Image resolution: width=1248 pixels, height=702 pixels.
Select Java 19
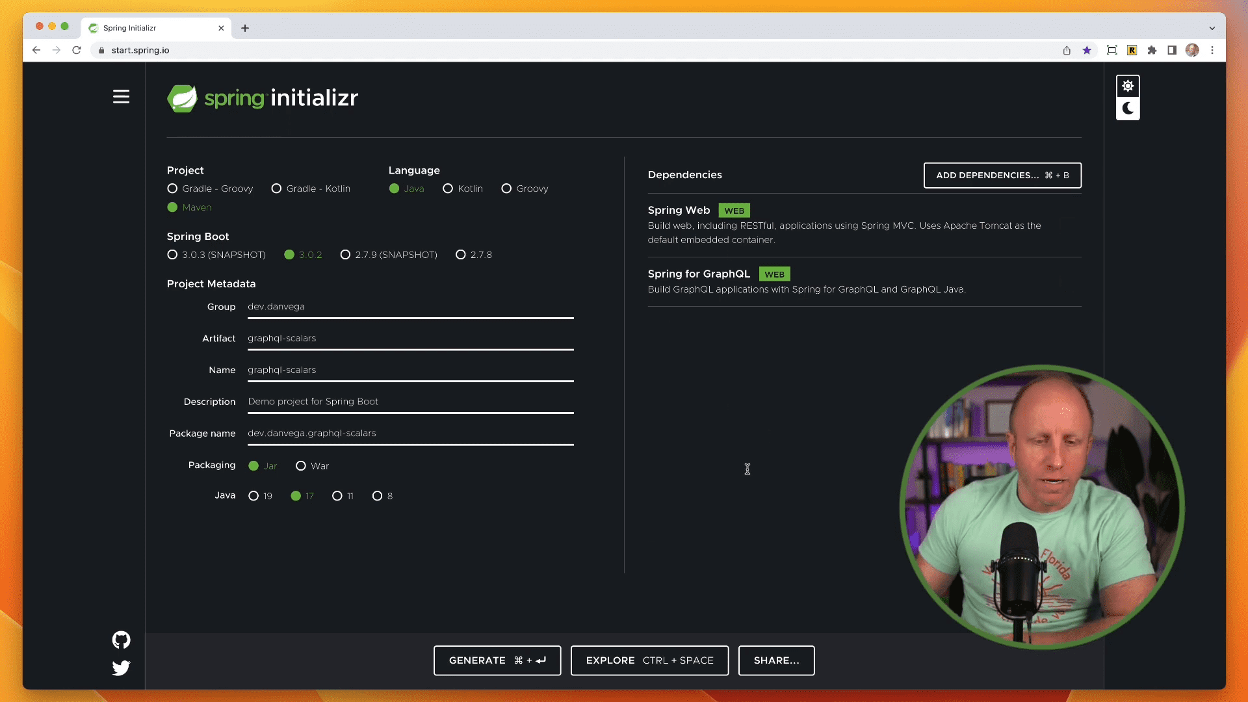point(253,495)
